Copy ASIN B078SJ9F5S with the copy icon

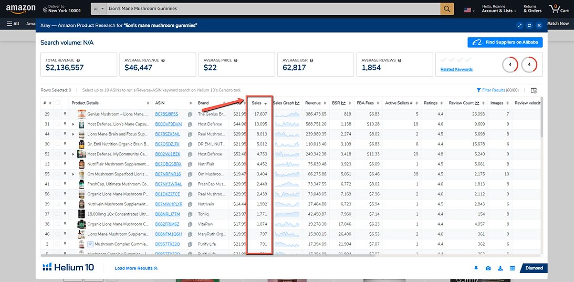coord(190,114)
